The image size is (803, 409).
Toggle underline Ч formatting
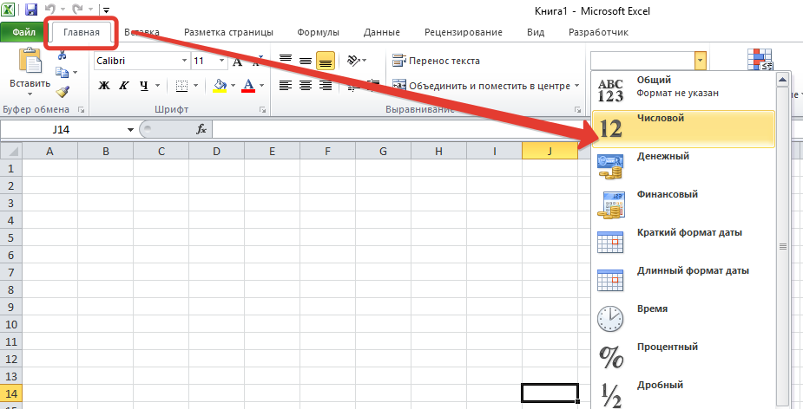tap(143, 86)
